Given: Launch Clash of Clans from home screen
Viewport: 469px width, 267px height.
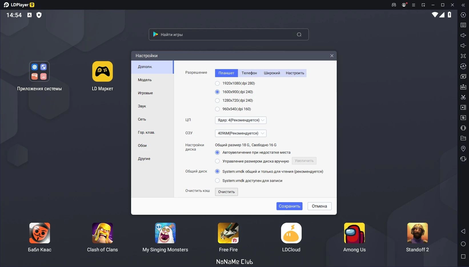Looking at the screenshot, I should click(102, 233).
